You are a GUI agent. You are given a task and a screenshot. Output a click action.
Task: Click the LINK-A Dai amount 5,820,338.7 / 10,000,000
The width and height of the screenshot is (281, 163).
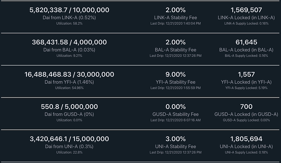(x=69, y=10)
